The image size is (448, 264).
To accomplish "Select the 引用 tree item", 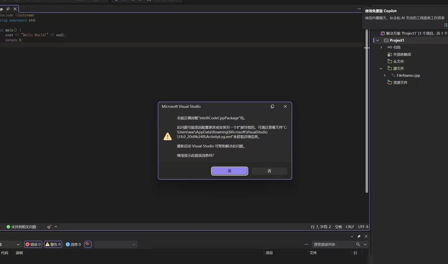I will (397, 48).
